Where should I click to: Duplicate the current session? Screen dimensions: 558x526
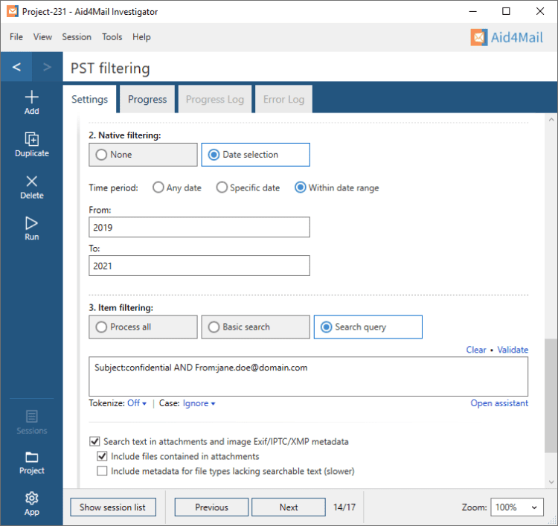point(32,145)
